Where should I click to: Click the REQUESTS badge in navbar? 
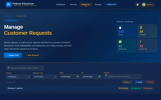coord(111,4)
